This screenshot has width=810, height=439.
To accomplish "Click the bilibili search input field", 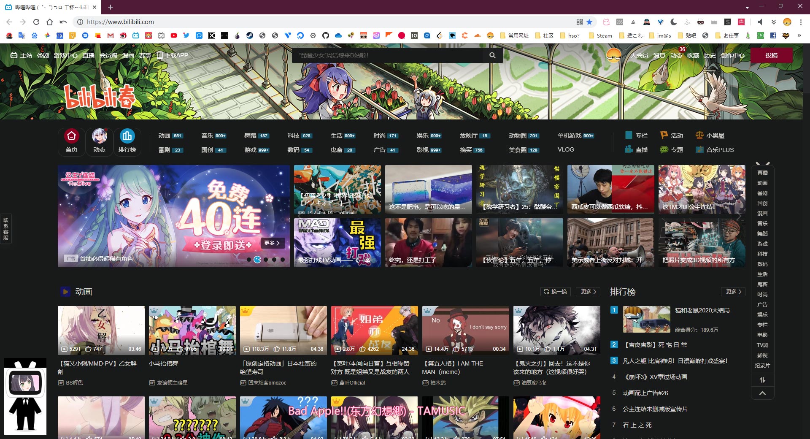I will tap(388, 55).
